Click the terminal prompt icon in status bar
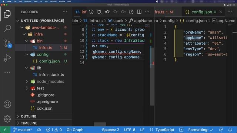 pyautogui.click(x=181, y=130)
